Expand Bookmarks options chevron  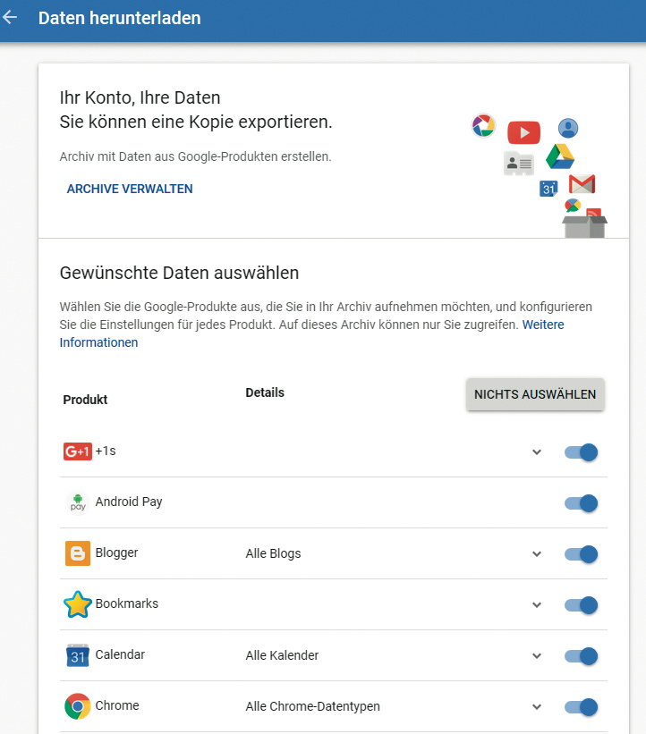pos(537,605)
